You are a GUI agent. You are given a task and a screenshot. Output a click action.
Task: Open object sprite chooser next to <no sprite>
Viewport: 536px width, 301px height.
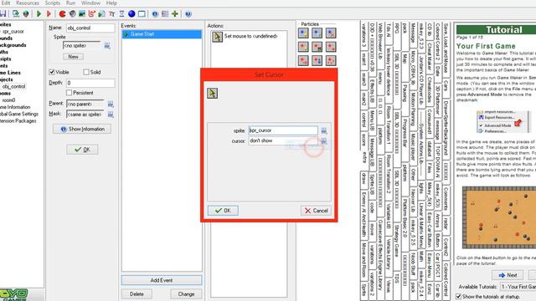pos(107,46)
